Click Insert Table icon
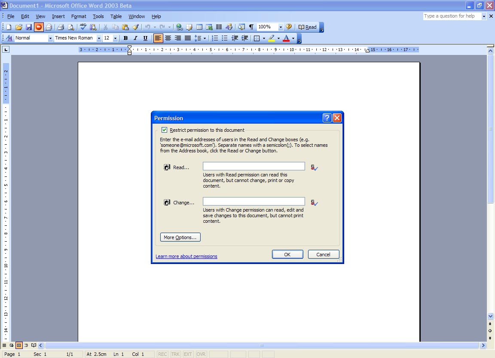Image resolution: width=495 pixels, height=358 pixels. tap(199, 27)
